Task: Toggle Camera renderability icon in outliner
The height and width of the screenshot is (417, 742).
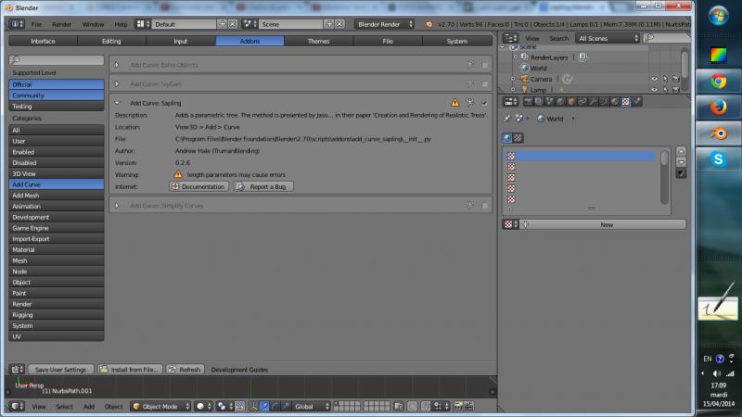Action: (x=676, y=79)
